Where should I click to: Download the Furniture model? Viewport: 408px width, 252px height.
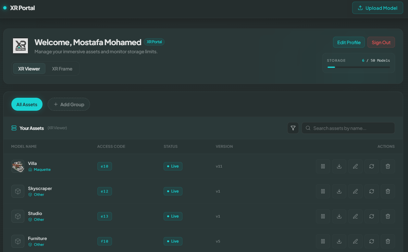point(339,241)
